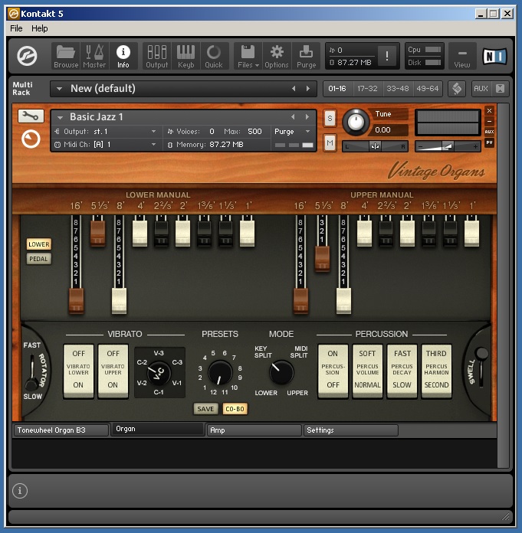
Task: Click the SAVE preset button
Action: (205, 409)
